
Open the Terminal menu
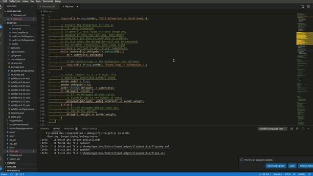coord(48,1)
